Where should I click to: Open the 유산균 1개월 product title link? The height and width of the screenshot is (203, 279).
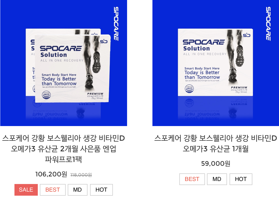216,143
